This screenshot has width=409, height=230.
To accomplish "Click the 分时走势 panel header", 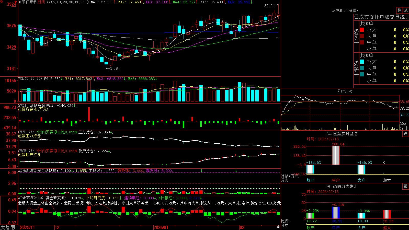I will pos(345,91).
